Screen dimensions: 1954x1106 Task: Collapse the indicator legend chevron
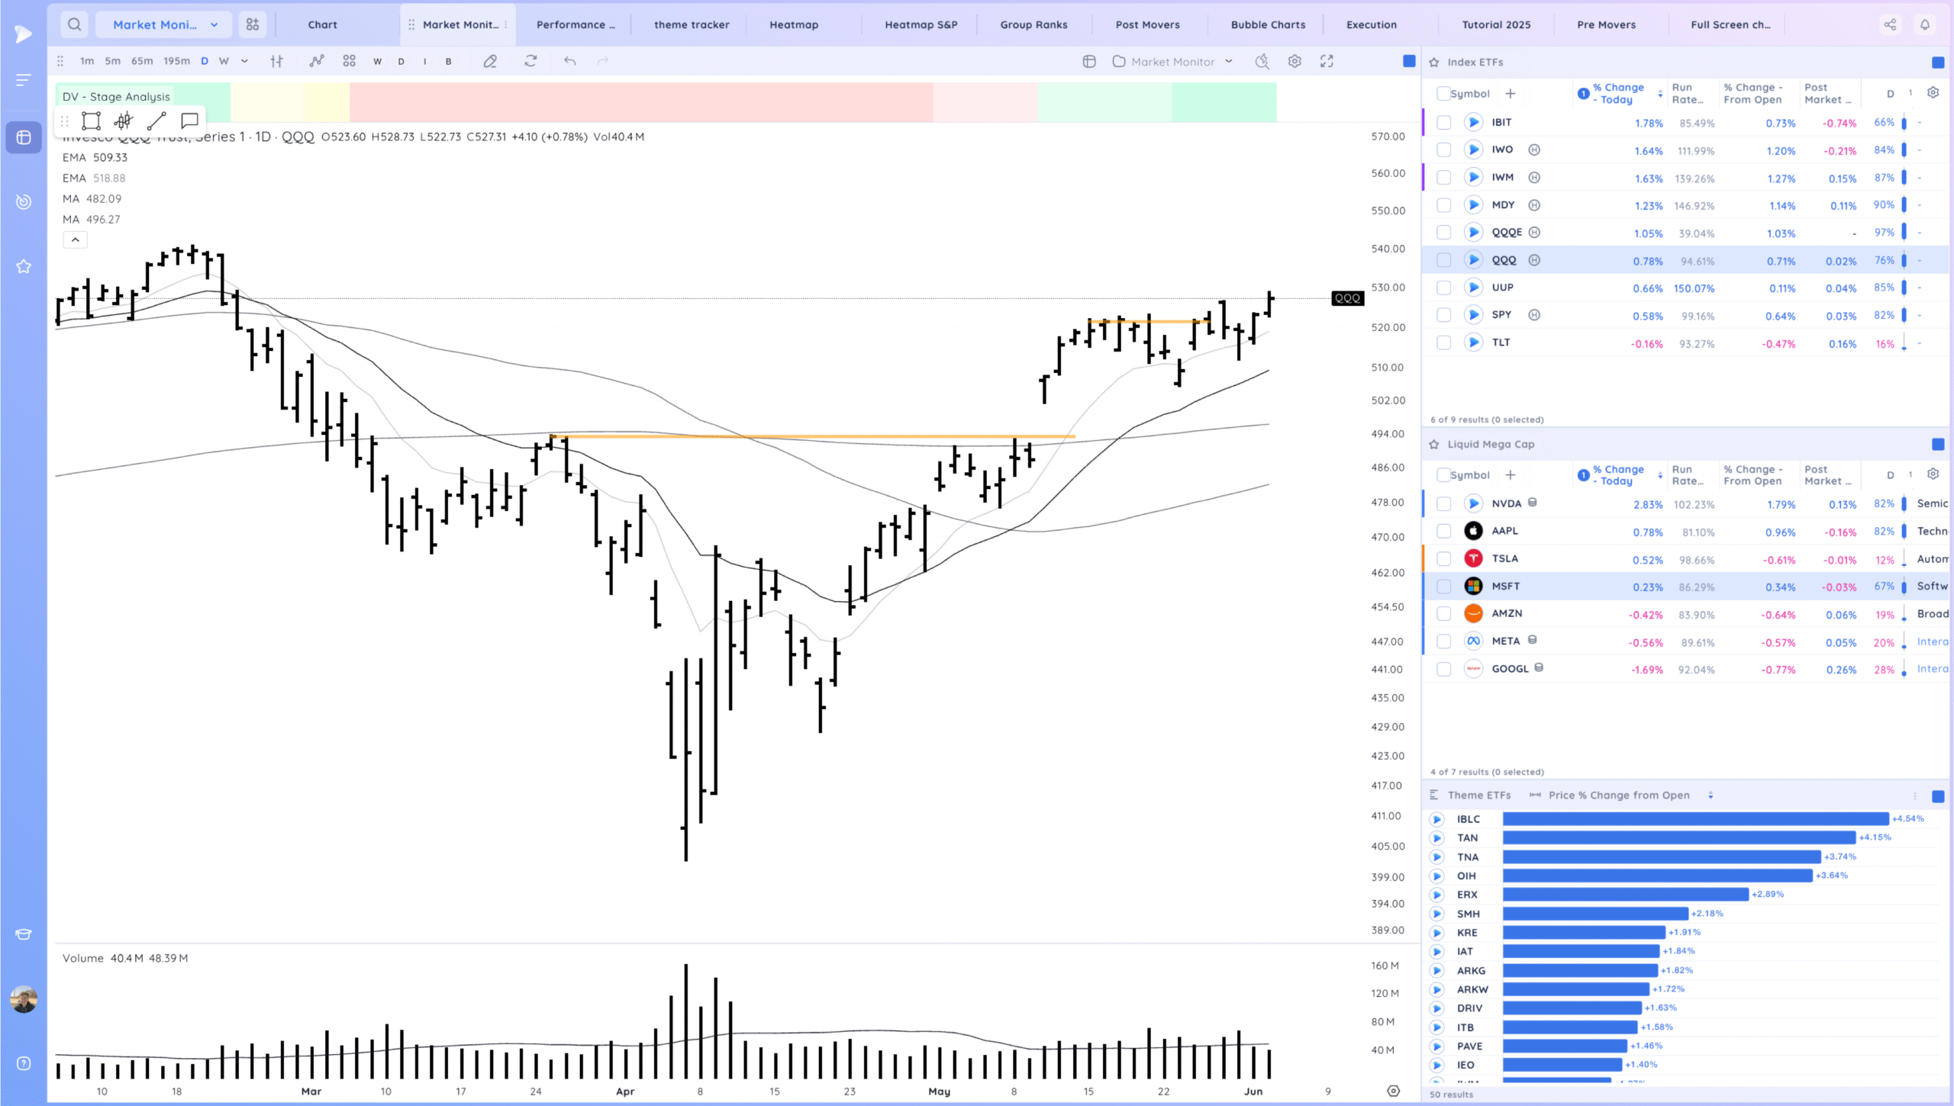[x=75, y=240]
